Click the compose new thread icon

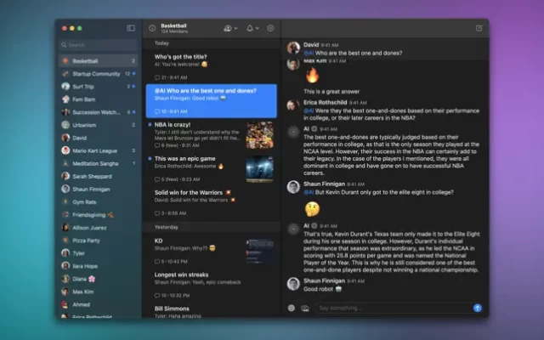[479, 28]
